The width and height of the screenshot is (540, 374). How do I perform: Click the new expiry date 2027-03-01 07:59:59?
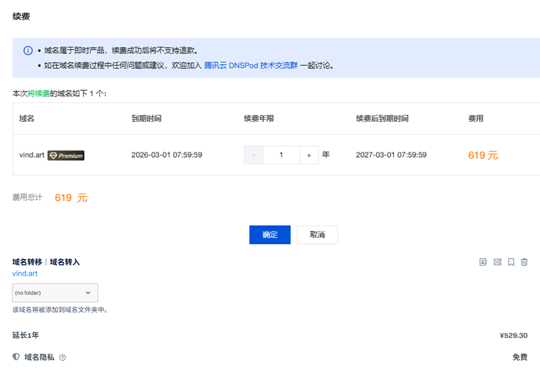391,155
